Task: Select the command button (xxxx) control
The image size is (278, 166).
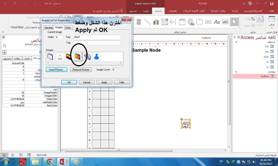Action: 208,22
